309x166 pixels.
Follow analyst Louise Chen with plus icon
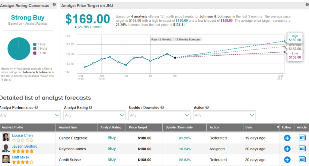coord(287,138)
